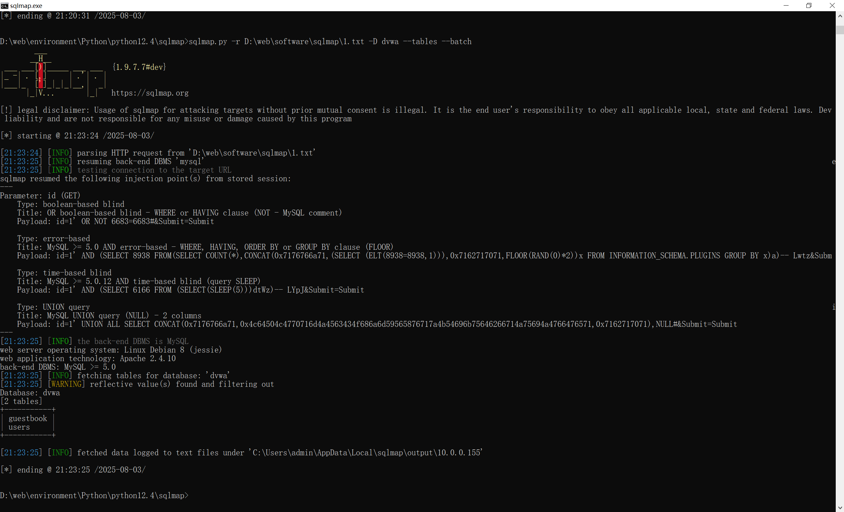Click the 'Type: UNION query' line
This screenshot has width=844, height=512.
(x=53, y=307)
